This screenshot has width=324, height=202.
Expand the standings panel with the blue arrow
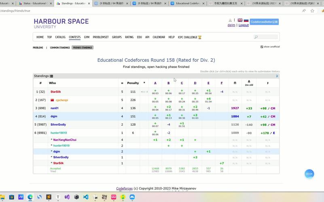coord(277,76)
